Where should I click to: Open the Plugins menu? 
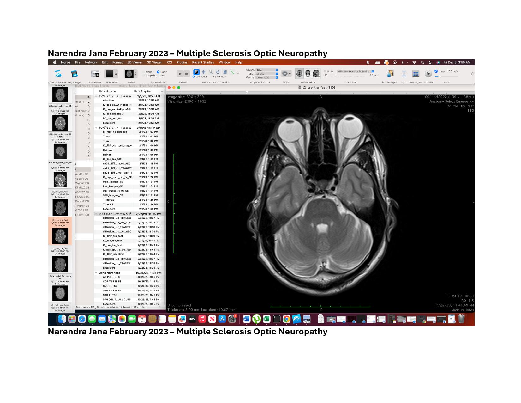tap(182, 62)
